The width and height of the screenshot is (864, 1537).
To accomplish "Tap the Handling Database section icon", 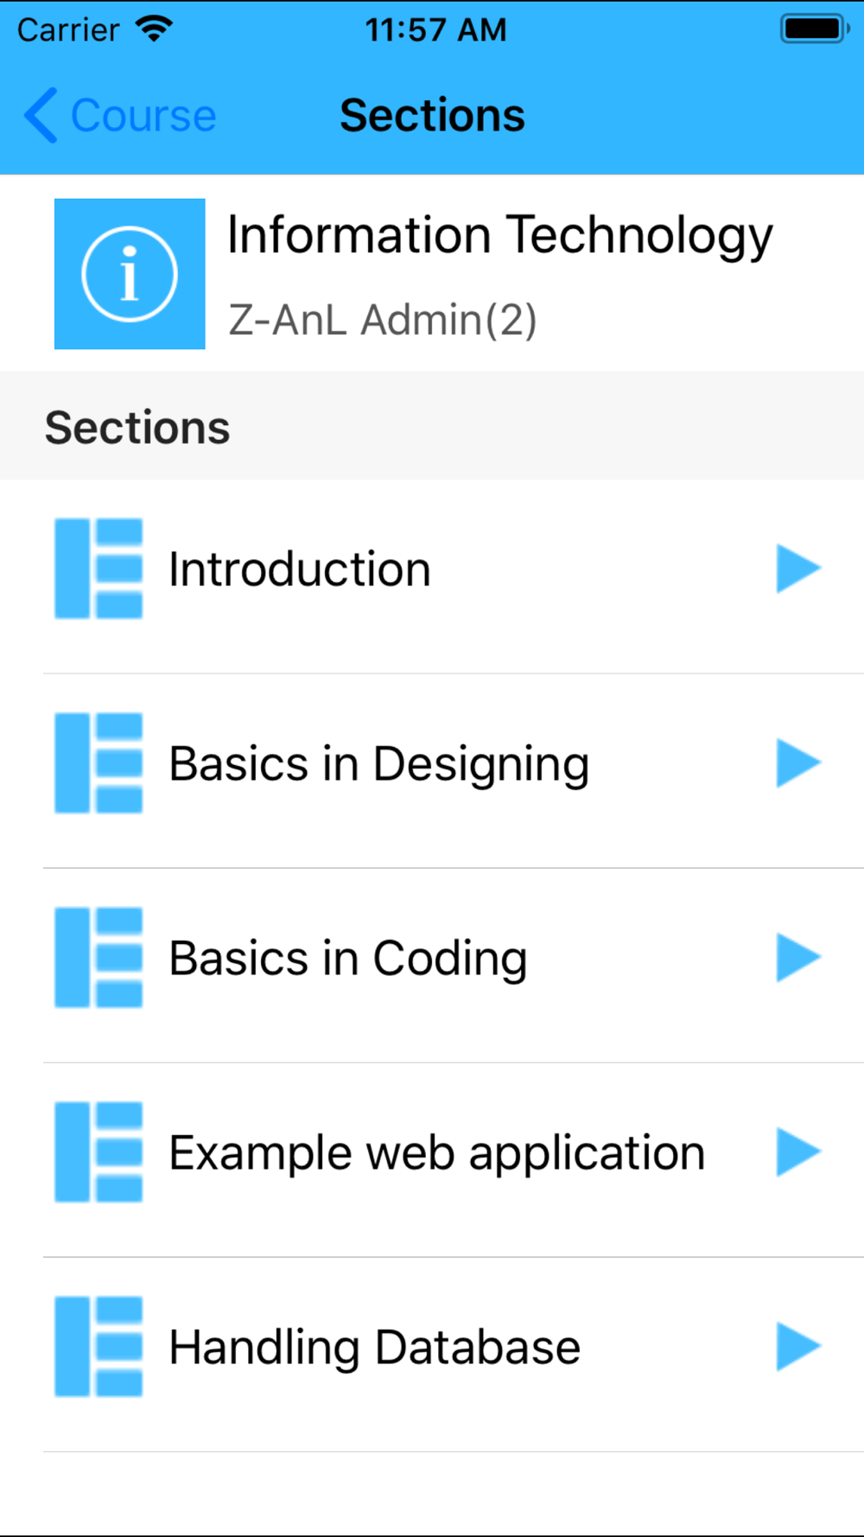I will point(98,1347).
